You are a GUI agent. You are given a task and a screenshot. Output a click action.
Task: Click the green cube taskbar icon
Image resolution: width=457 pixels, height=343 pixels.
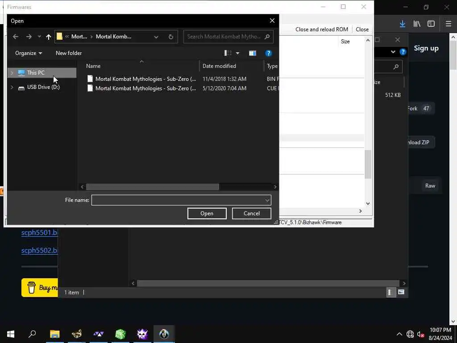pyautogui.click(x=120, y=334)
